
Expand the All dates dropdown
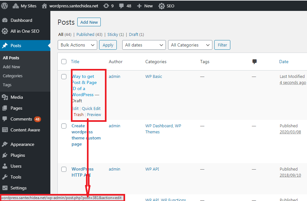144,45
